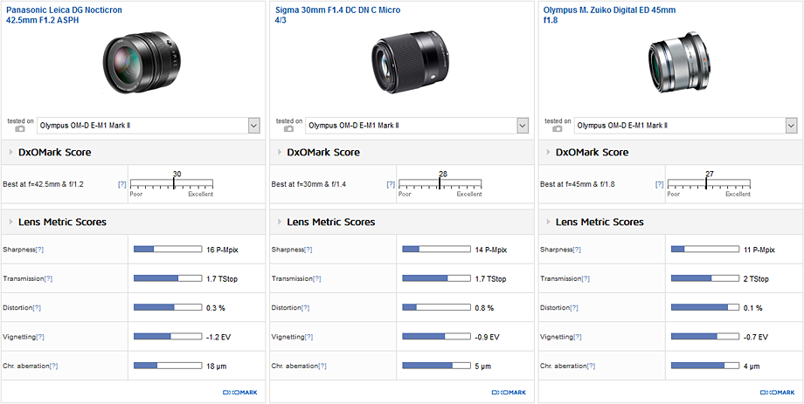Screen dimensions: 804x404
Task: Click DxOMark logo in Panasonic panel footer
Action: 240,393
